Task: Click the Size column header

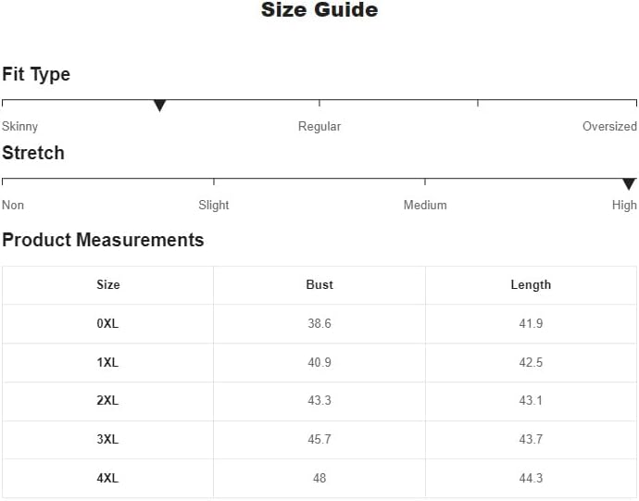Action: click(108, 284)
